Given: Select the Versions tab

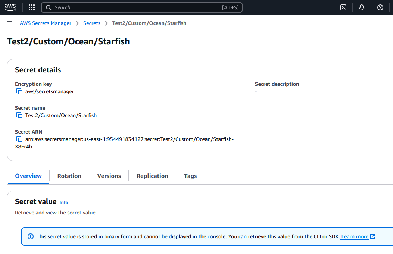Looking at the screenshot, I should [109, 176].
